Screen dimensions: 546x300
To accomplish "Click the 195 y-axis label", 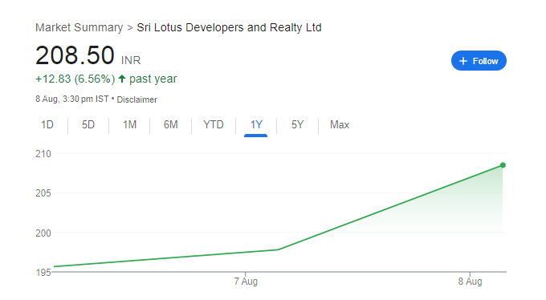I will point(43,273).
